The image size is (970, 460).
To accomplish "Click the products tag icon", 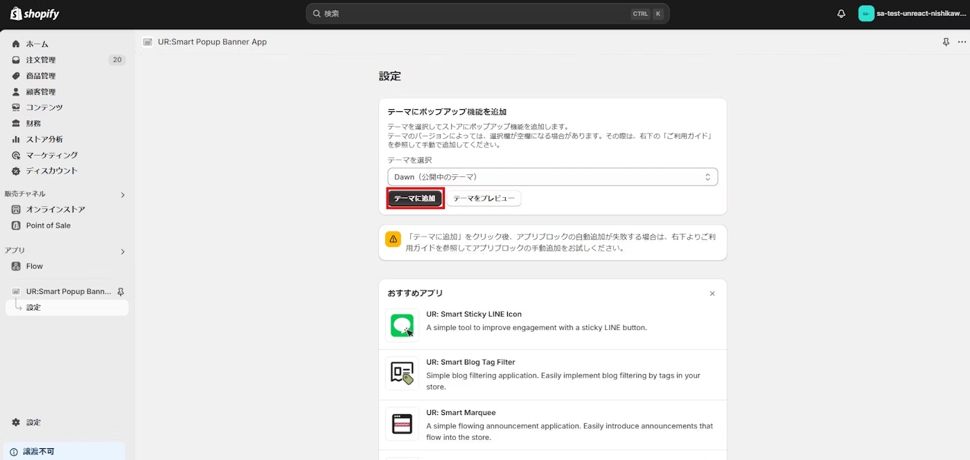I will tap(16, 76).
